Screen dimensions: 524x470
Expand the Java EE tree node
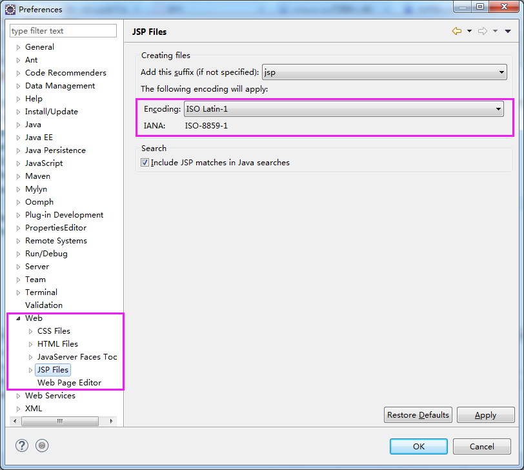click(18, 138)
